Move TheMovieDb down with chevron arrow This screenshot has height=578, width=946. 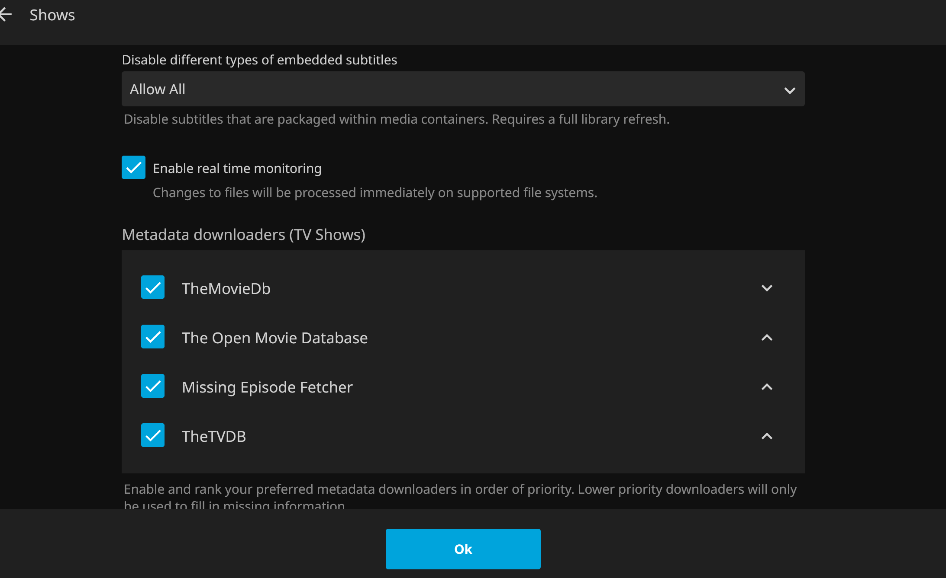click(x=766, y=288)
